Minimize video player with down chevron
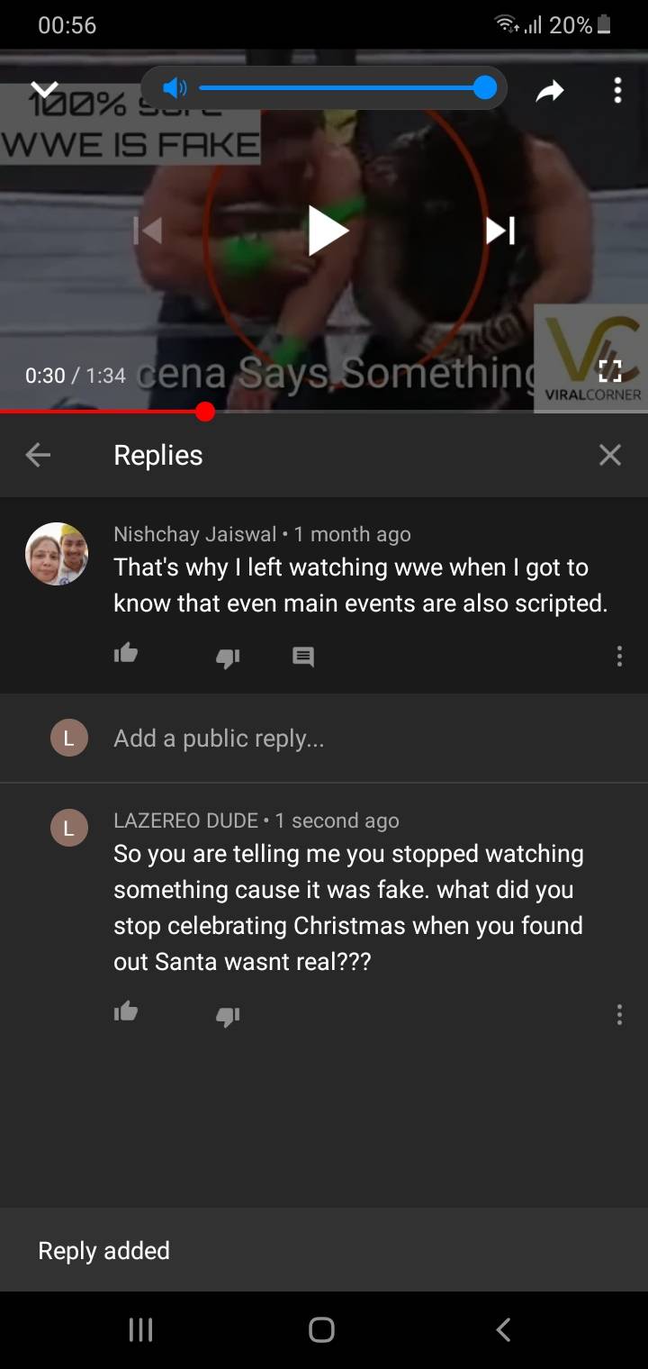This screenshot has height=1369, width=648. click(x=44, y=90)
